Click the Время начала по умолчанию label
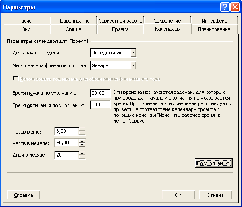 45,93
